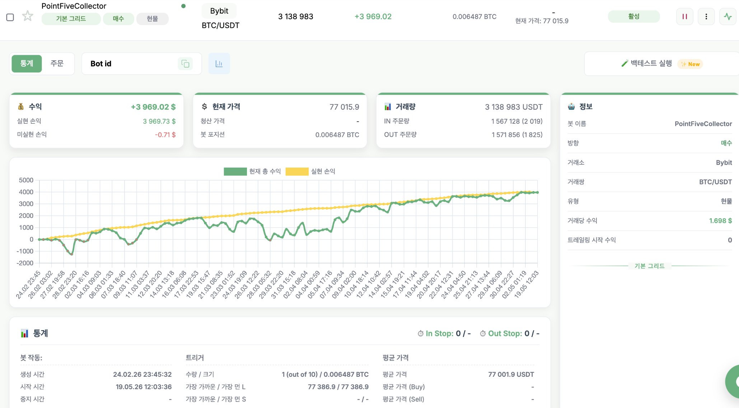Click the blue bar chart icon button

point(219,64)
